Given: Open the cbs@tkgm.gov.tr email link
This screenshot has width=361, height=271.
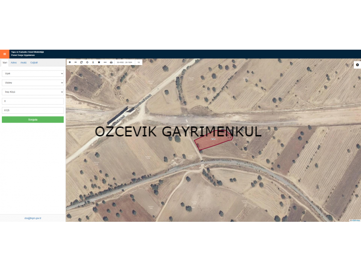Looking at the screenshot, I should point(33,218).
